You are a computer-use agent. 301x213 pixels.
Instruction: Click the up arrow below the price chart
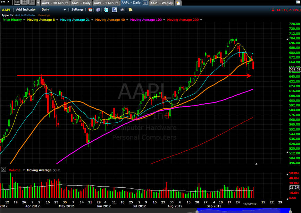coord(256,164)
